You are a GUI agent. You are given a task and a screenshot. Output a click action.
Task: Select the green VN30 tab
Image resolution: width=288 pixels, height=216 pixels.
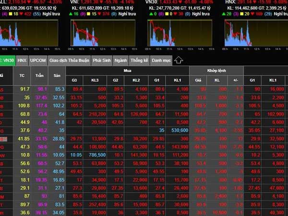tap(8, 60)
